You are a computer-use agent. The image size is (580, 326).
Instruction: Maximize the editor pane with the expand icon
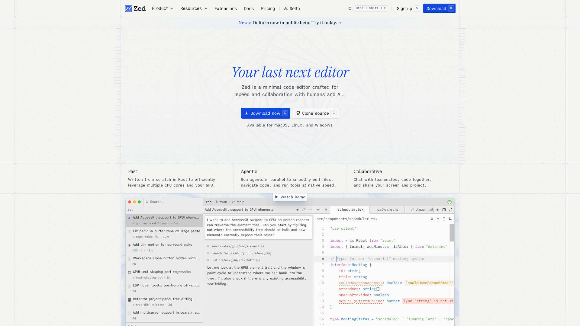tap(451, 210)
